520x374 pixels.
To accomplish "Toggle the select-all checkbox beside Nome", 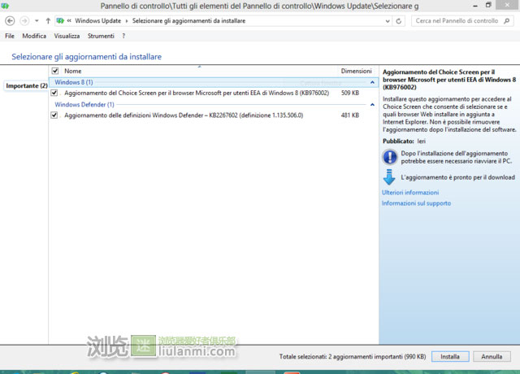I will coord(55,71).
